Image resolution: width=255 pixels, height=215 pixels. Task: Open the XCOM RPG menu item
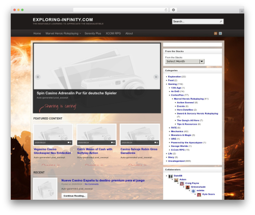pyautogui.click(x=113, y=34)
